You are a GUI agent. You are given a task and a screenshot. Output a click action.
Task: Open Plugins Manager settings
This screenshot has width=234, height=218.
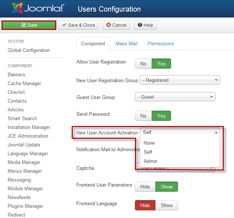pos(25,206)
